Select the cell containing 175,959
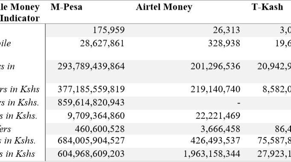291x162 pixels. pyautogui.click(x=109, y=30)
